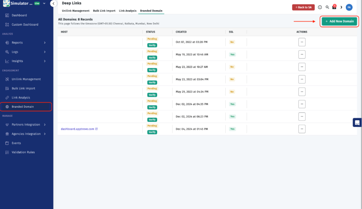
Task: Click the ACTIONS column header
Action: pos(302,32)
